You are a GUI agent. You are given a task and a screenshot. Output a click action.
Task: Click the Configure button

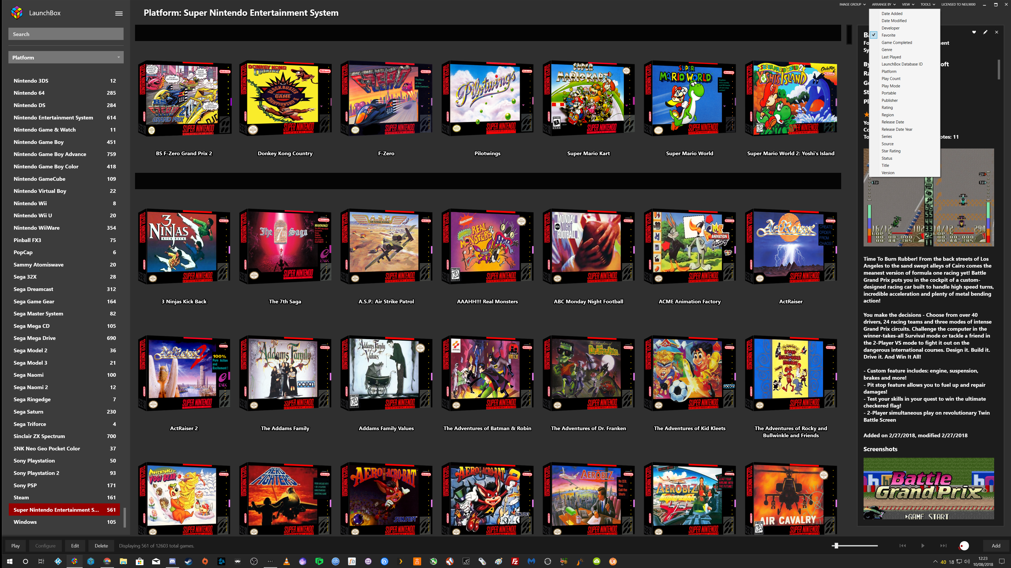pyautogui.click(x=45, y=545)
